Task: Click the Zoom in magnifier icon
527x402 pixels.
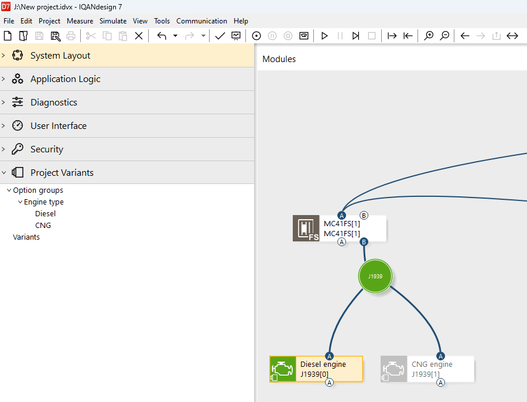Action: pyautogui.click(x=429, y=36)
